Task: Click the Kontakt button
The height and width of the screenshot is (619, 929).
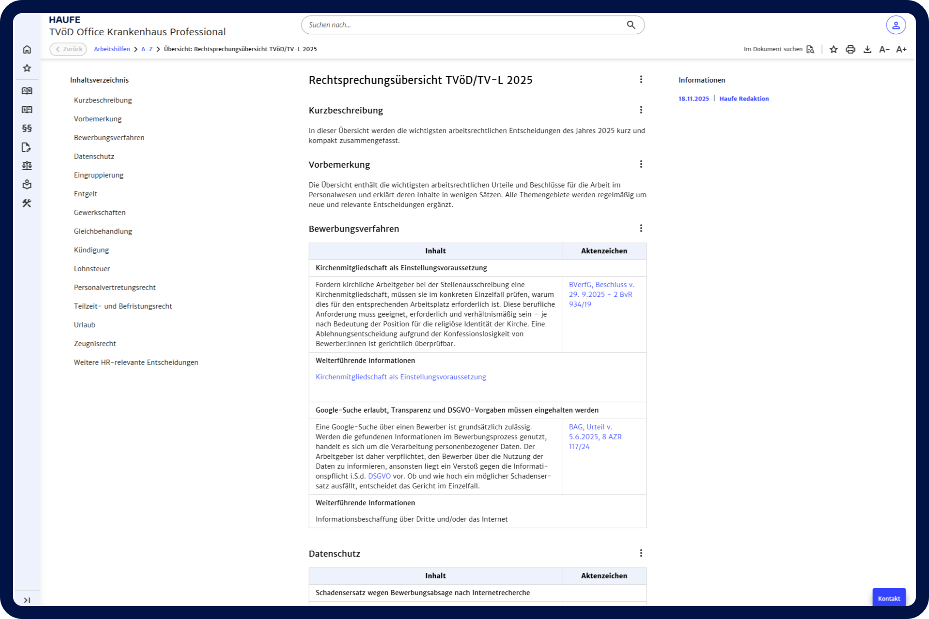Action: pyautogui.click(x=889, y=598)
